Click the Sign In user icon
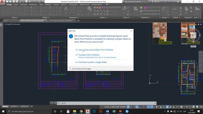This screenshot has height=114, width=203. point(153,2)
